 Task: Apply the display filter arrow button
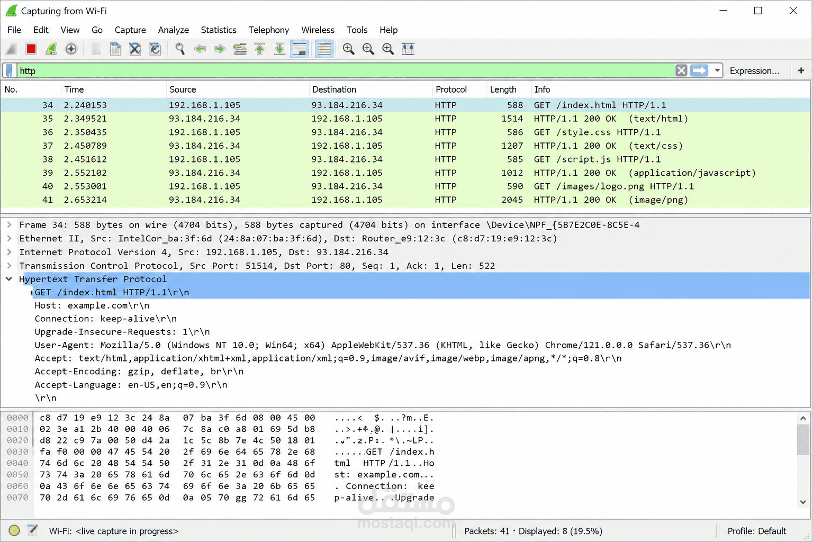pyautogui.click(x=699, y=70)
